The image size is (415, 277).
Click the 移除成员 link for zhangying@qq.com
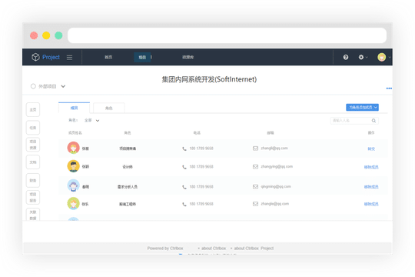coord(371,167)
